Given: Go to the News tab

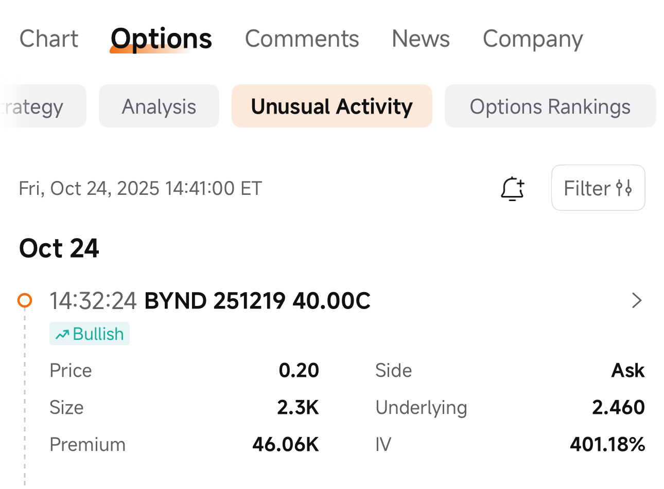Looking at the screenshot, I should point(421,39).
